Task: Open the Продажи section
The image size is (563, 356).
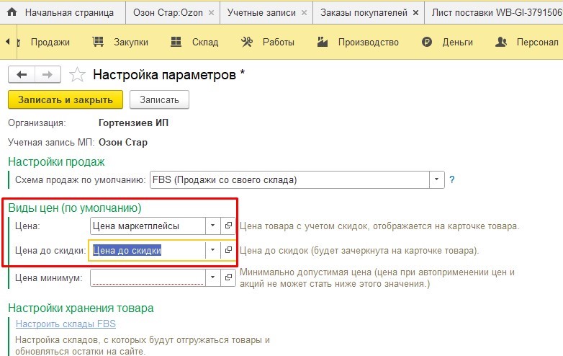Action: tap(50, 42)
